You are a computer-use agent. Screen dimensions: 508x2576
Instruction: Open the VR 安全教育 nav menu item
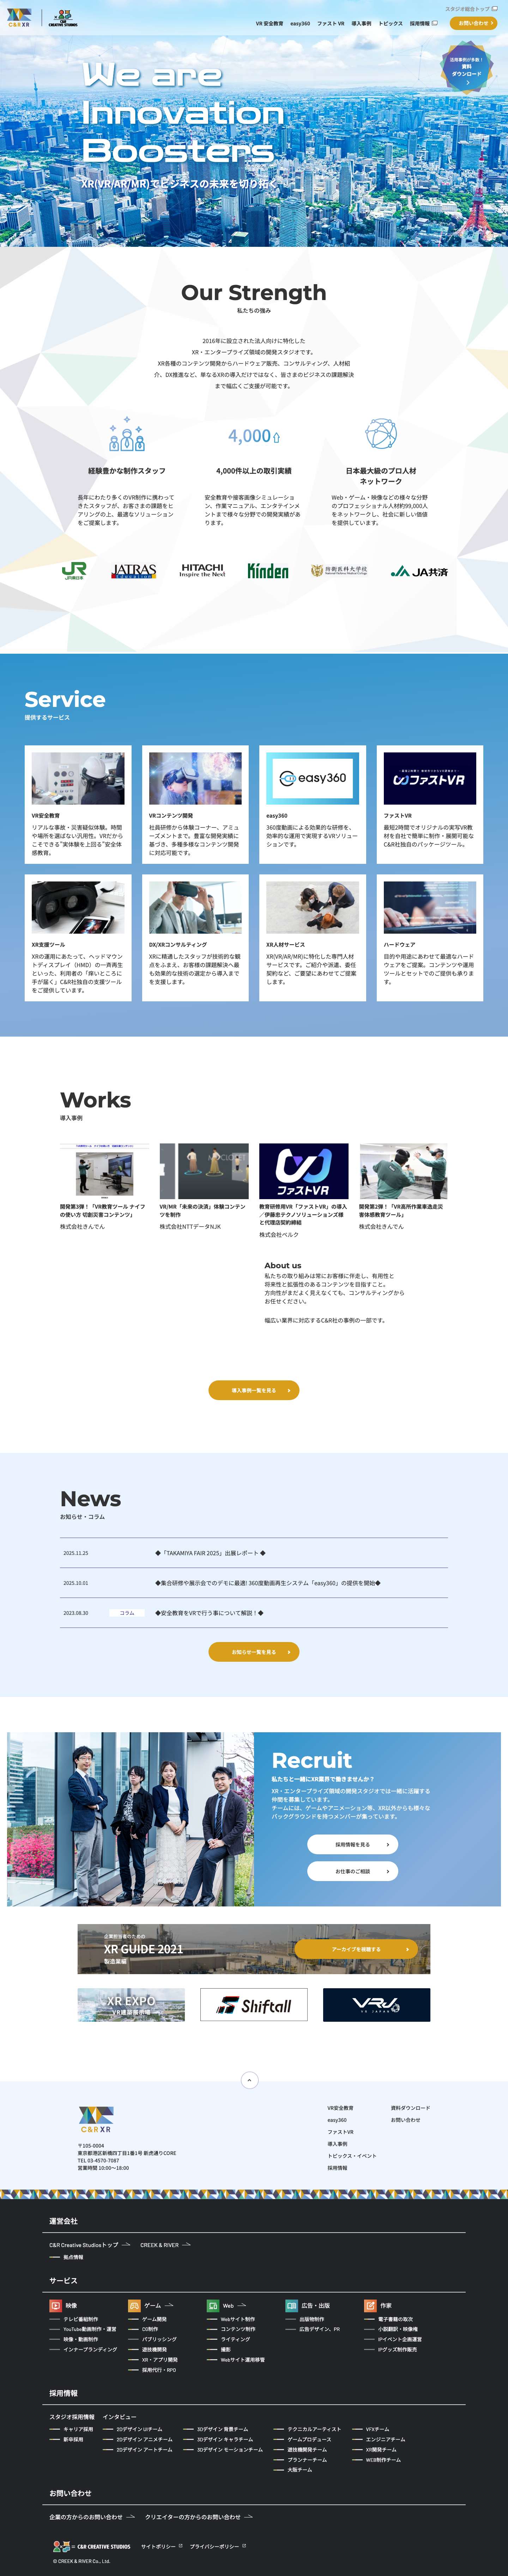pos(269,23)
